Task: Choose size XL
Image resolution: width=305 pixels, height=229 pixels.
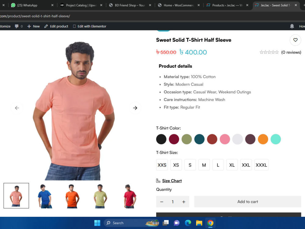Action: pyautogui.click(x=232, y=165)
